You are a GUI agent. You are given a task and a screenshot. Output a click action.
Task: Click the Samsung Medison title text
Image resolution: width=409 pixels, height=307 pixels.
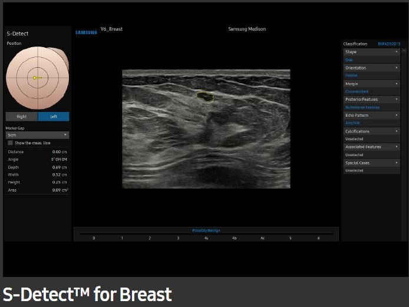click(x=247, y=29)
